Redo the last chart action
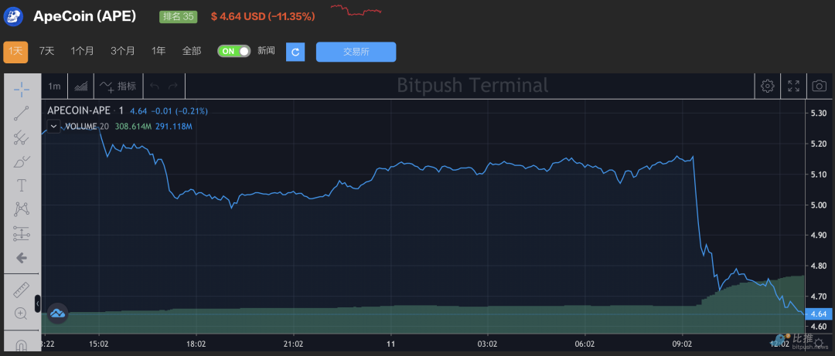Image resolution: width=835 pixels, height=356 pixels. click(x=173, y=86)
